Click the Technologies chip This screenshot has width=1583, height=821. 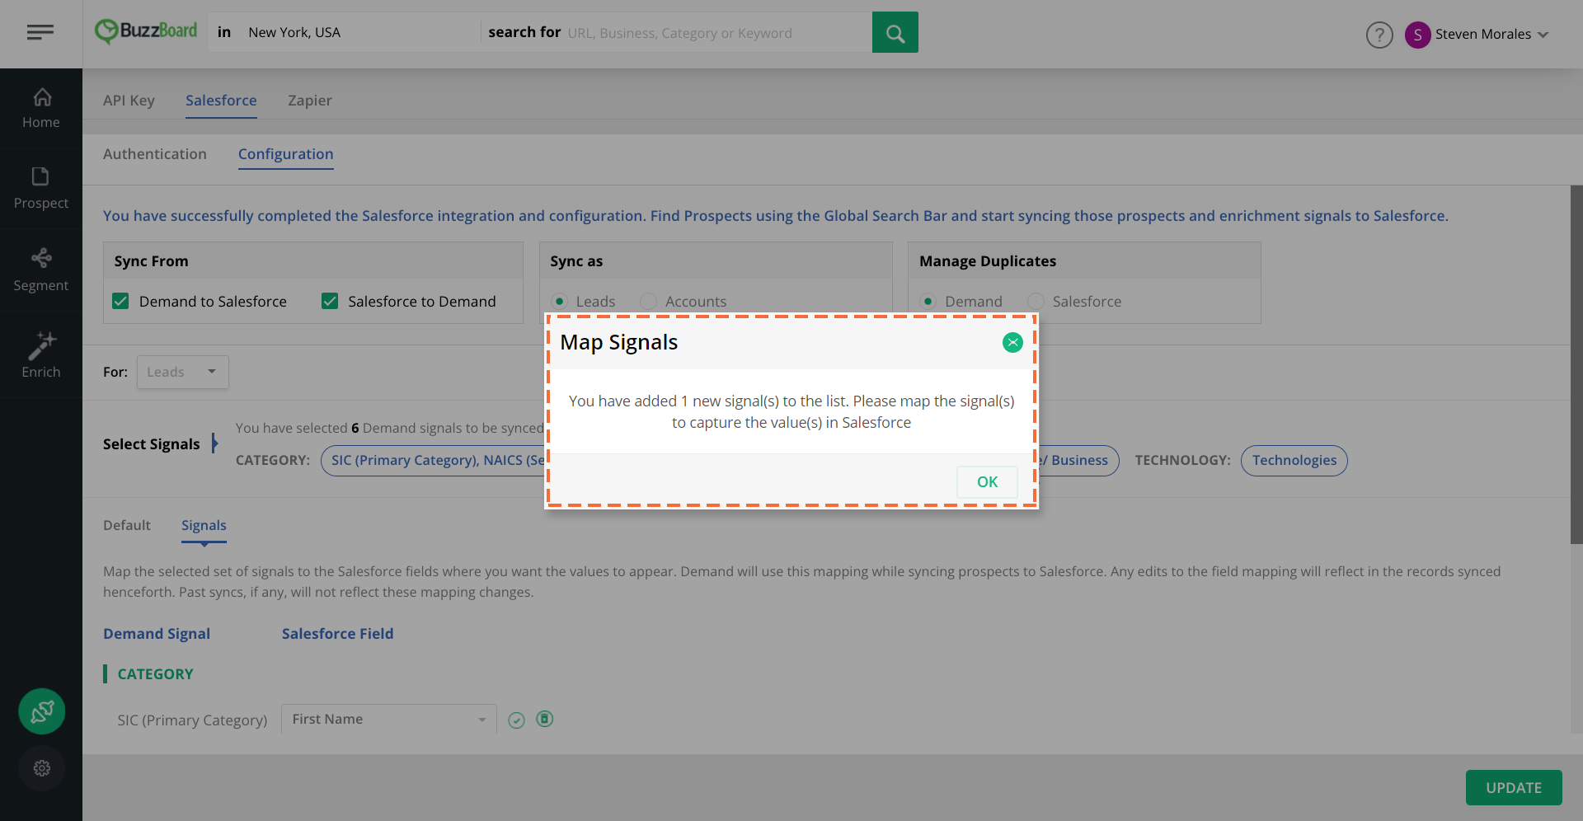click(1294, 460)
